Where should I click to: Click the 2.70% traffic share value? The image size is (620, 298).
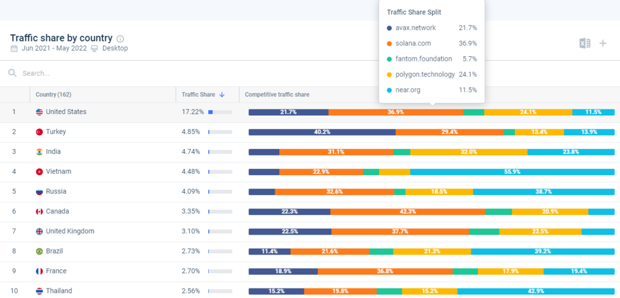pos(191,271)
